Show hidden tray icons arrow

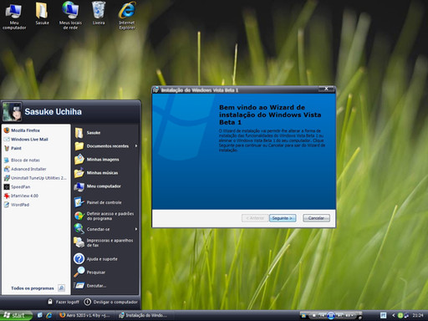pyautogui.click(x=394, y=315)
